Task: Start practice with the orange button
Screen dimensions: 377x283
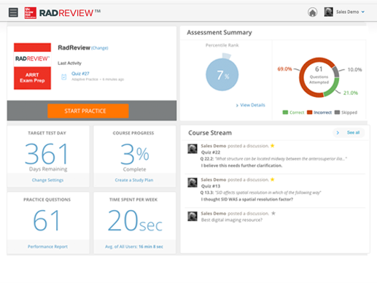Action: 88,111
